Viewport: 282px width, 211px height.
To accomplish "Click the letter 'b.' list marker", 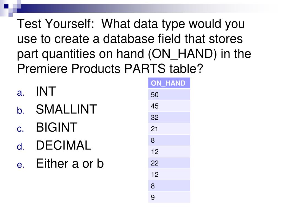I will (21, 110).
